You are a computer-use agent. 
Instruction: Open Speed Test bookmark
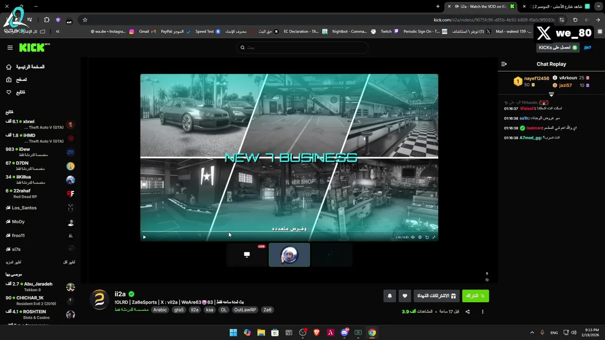(x=208, y=32)
